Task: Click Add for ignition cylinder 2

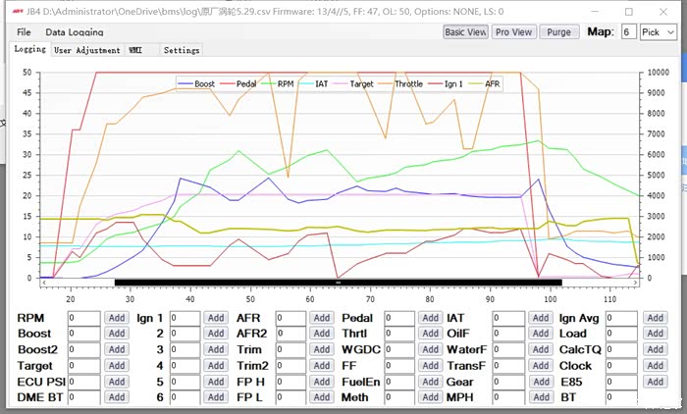Action: (x=216, y=334)
